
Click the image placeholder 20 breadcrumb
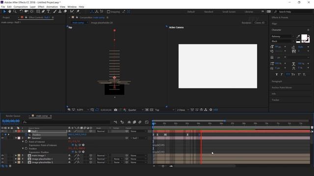coord(102,23)
